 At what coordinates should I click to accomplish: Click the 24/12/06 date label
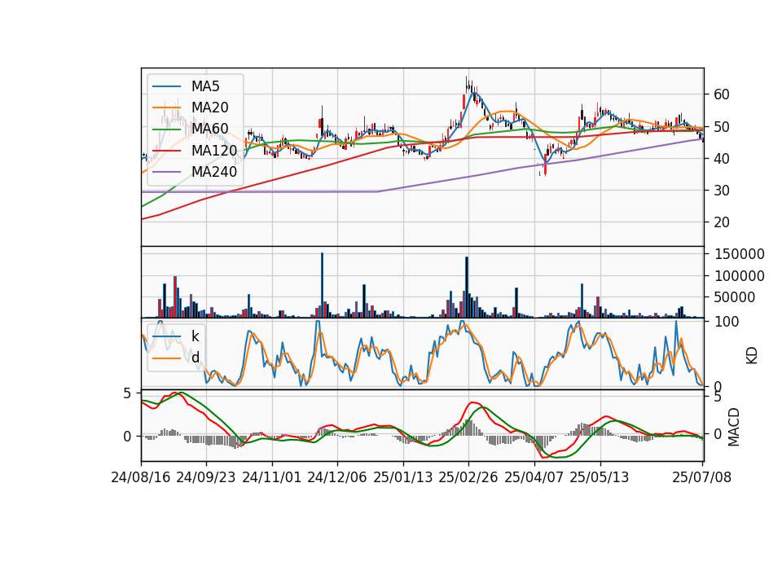(x=337, y=477)
